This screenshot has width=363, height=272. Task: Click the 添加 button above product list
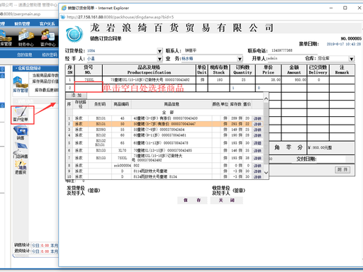[77, 95]
